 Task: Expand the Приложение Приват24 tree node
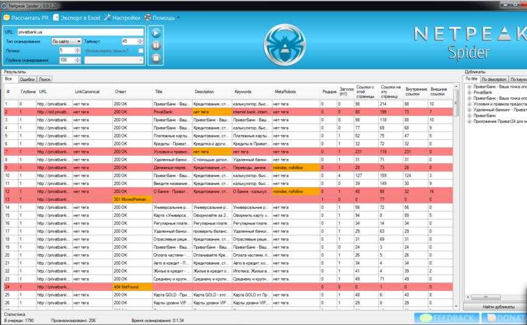[469, 120]
